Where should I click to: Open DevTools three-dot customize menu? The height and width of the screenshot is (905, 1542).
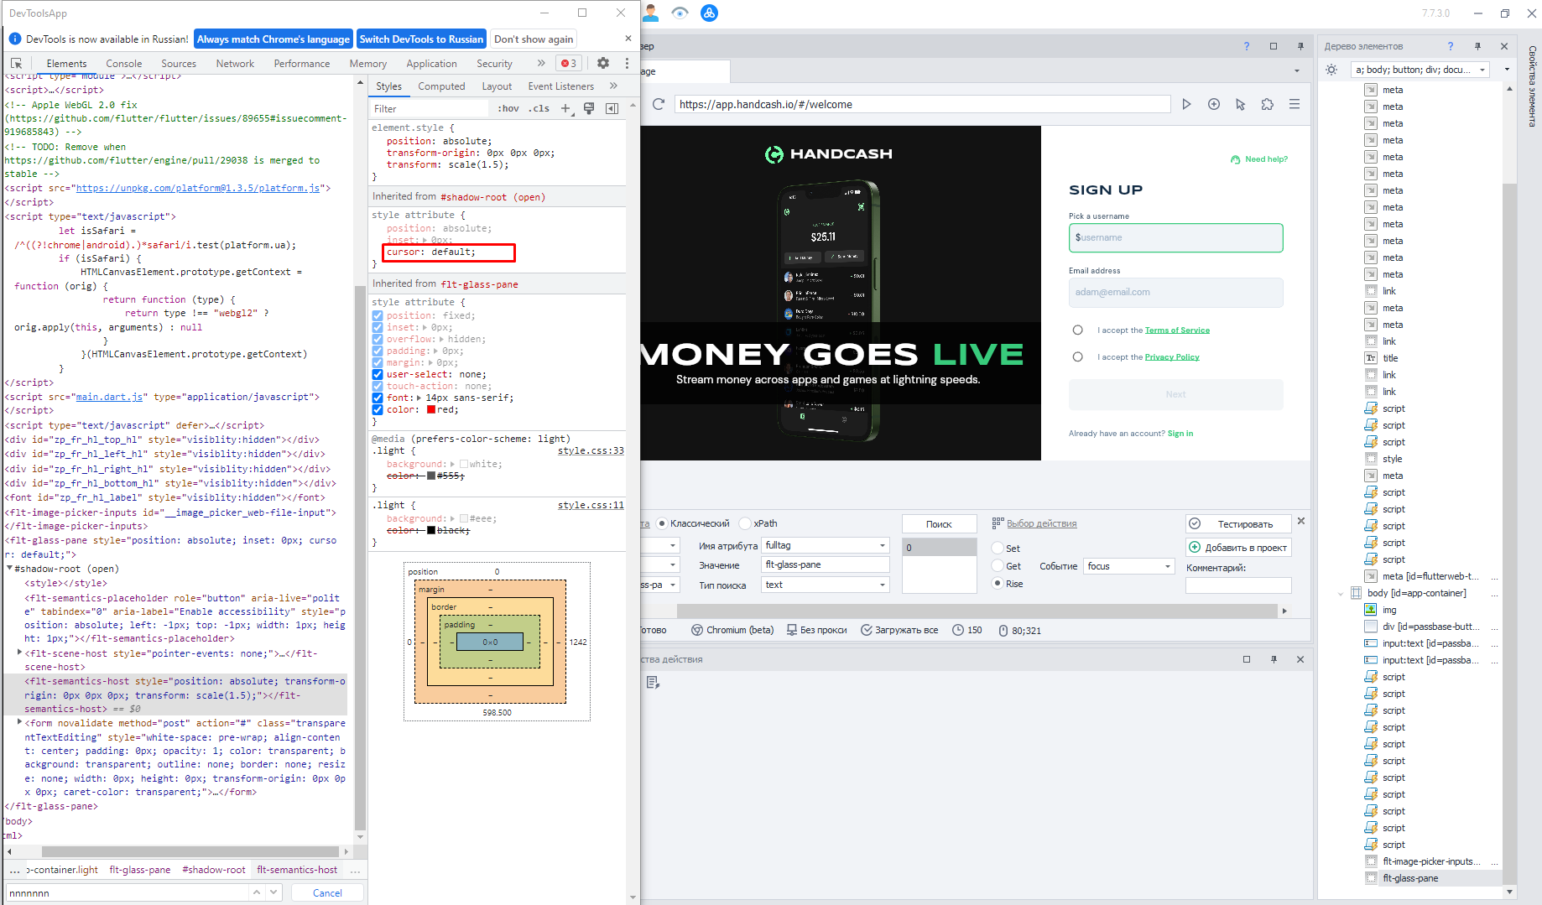tap(626, 63)
